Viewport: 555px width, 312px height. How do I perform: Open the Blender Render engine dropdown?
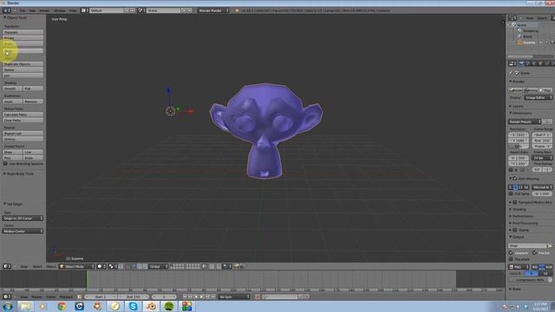[213, 10]
